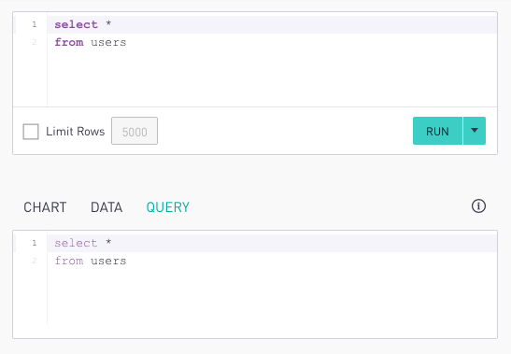This screenshot has width=511, height=354.
Task: Run the SQL query
Action: pyautogui.click(x=437, y=131)
